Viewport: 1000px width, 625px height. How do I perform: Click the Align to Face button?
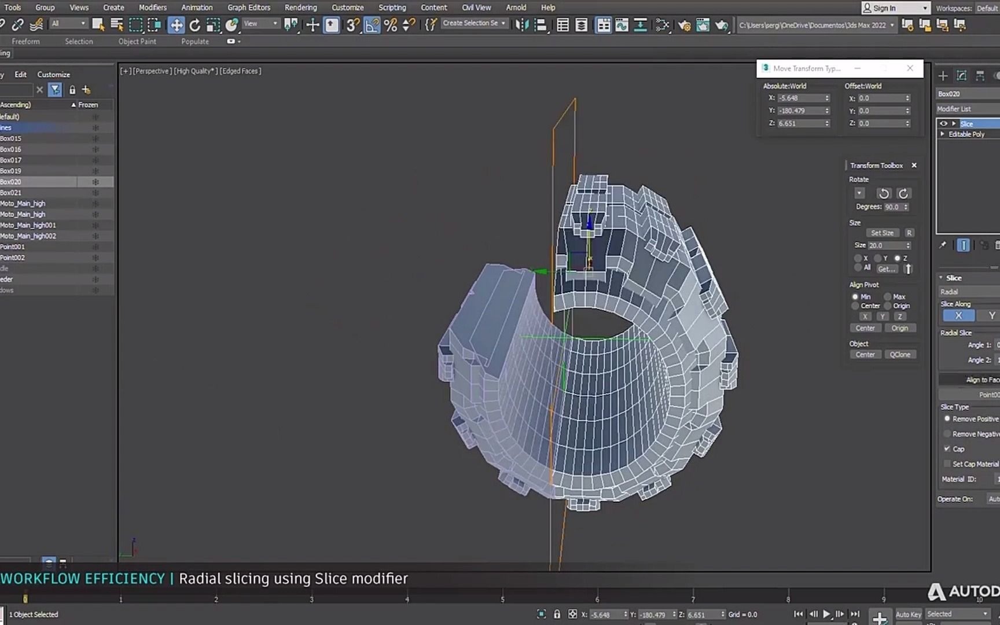(982, 379)
